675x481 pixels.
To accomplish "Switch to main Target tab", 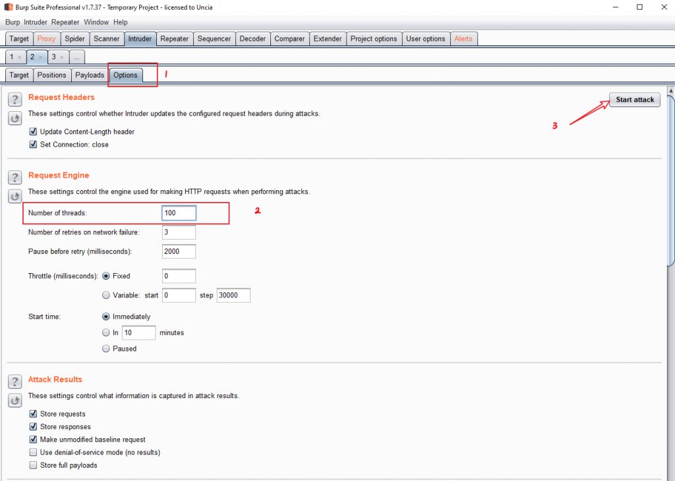I will click(x=19, y=39).
